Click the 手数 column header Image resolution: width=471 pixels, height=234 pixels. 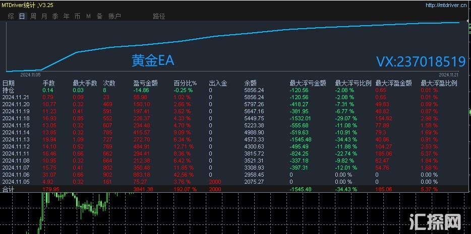coord(48,83)
